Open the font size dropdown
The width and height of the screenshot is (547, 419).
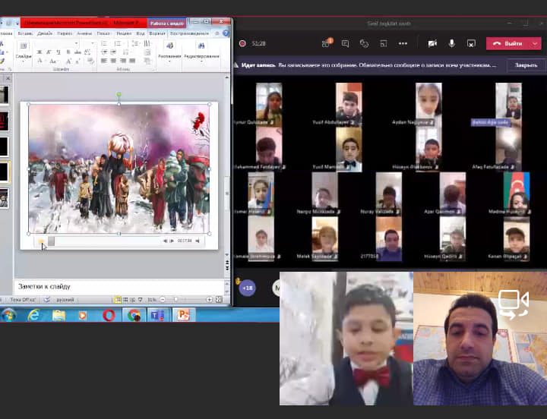[x=92, y=43]
